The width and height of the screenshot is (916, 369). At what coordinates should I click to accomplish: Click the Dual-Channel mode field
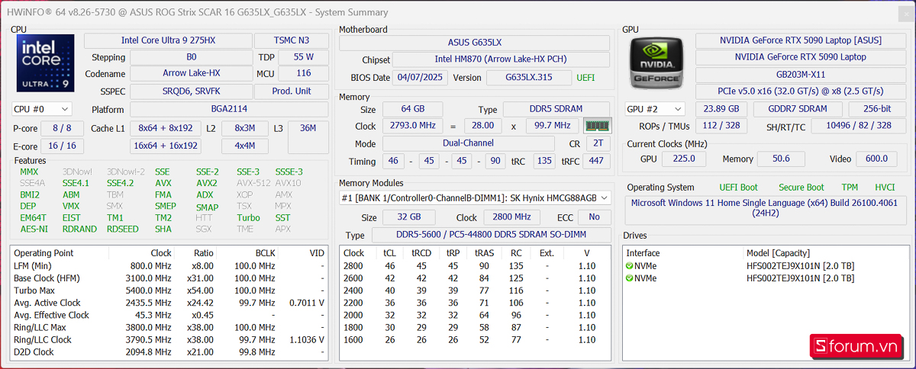point(468,143)
